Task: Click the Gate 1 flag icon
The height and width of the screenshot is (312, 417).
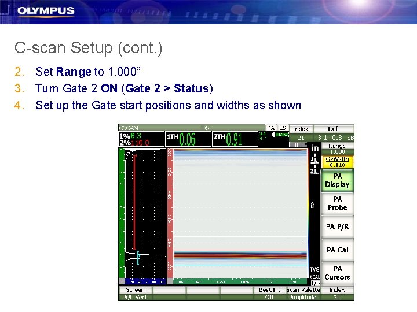Action: pyautogui.click(x=314, y=160)
